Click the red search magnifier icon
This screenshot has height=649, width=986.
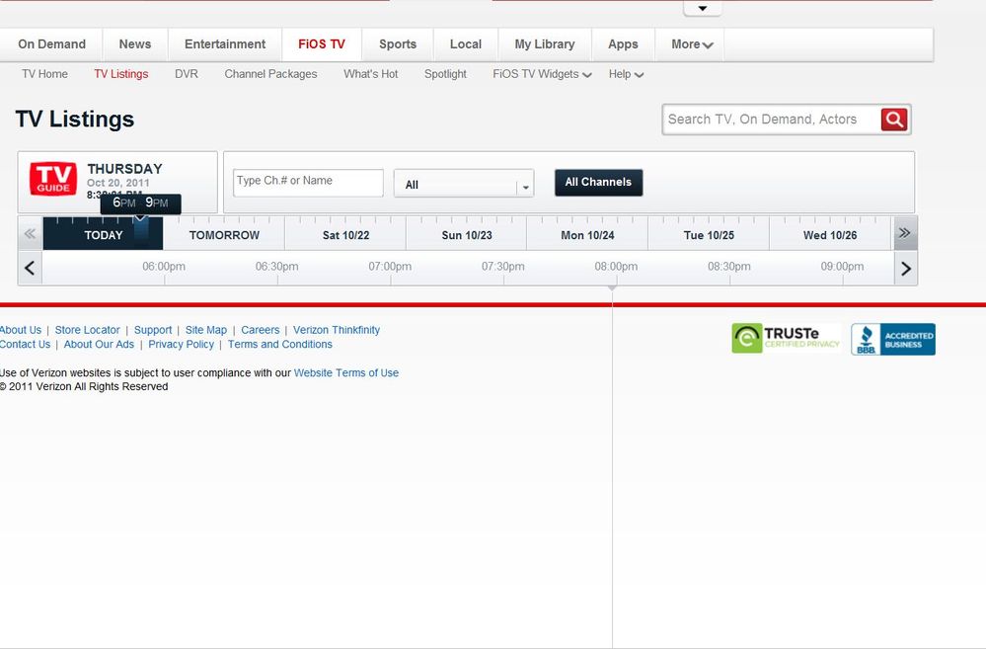point(894,119)
